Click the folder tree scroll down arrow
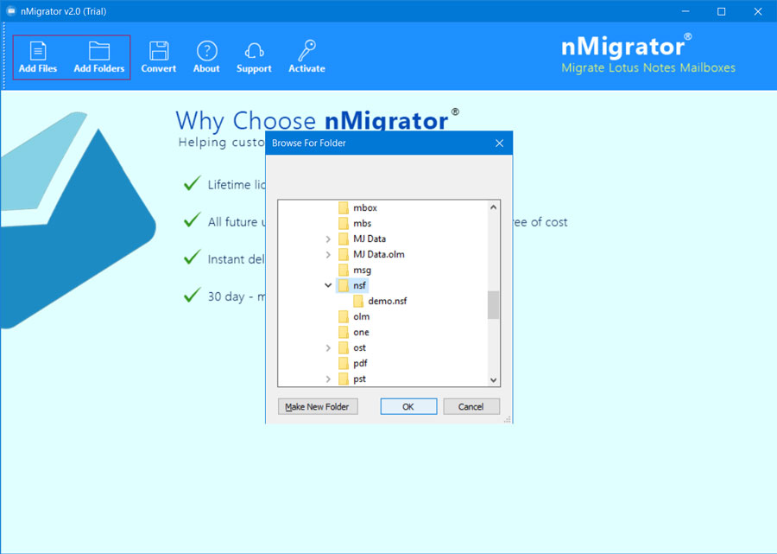777x554 pixels. point(493,380)
